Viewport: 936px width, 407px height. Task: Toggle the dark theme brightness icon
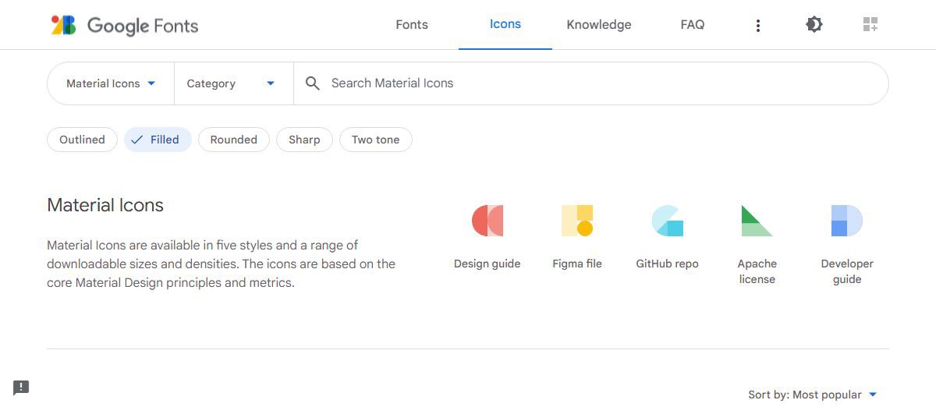[814, 25]
